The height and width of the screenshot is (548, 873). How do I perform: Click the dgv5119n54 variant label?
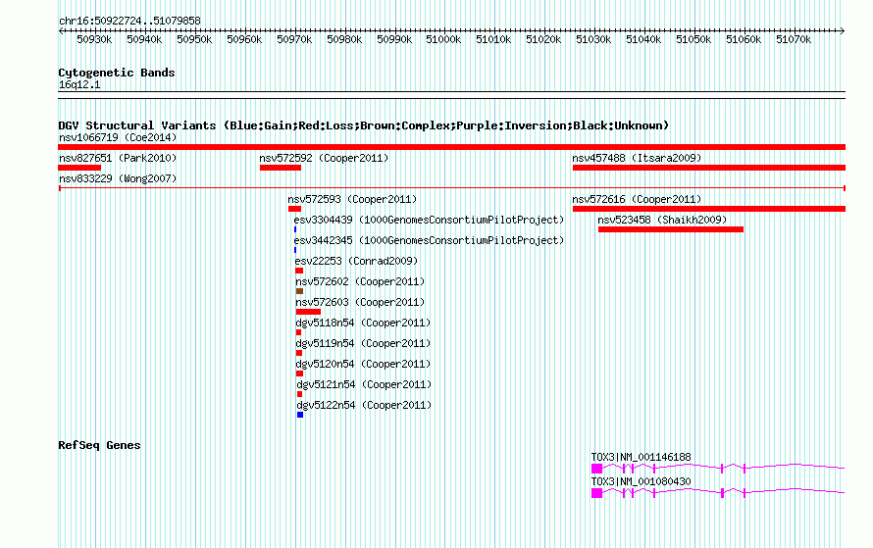click(x=364, y=343)
